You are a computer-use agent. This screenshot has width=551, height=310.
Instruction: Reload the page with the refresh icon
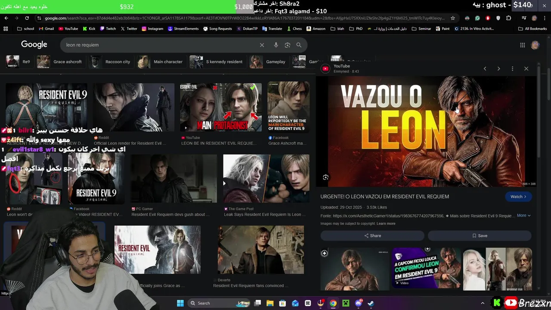pos(27,18)
